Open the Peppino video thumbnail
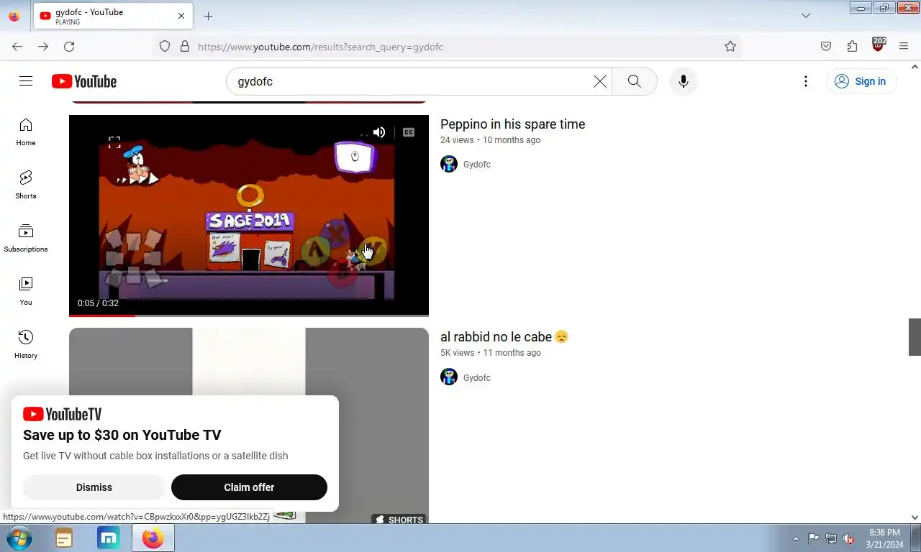 pos(249,216)
